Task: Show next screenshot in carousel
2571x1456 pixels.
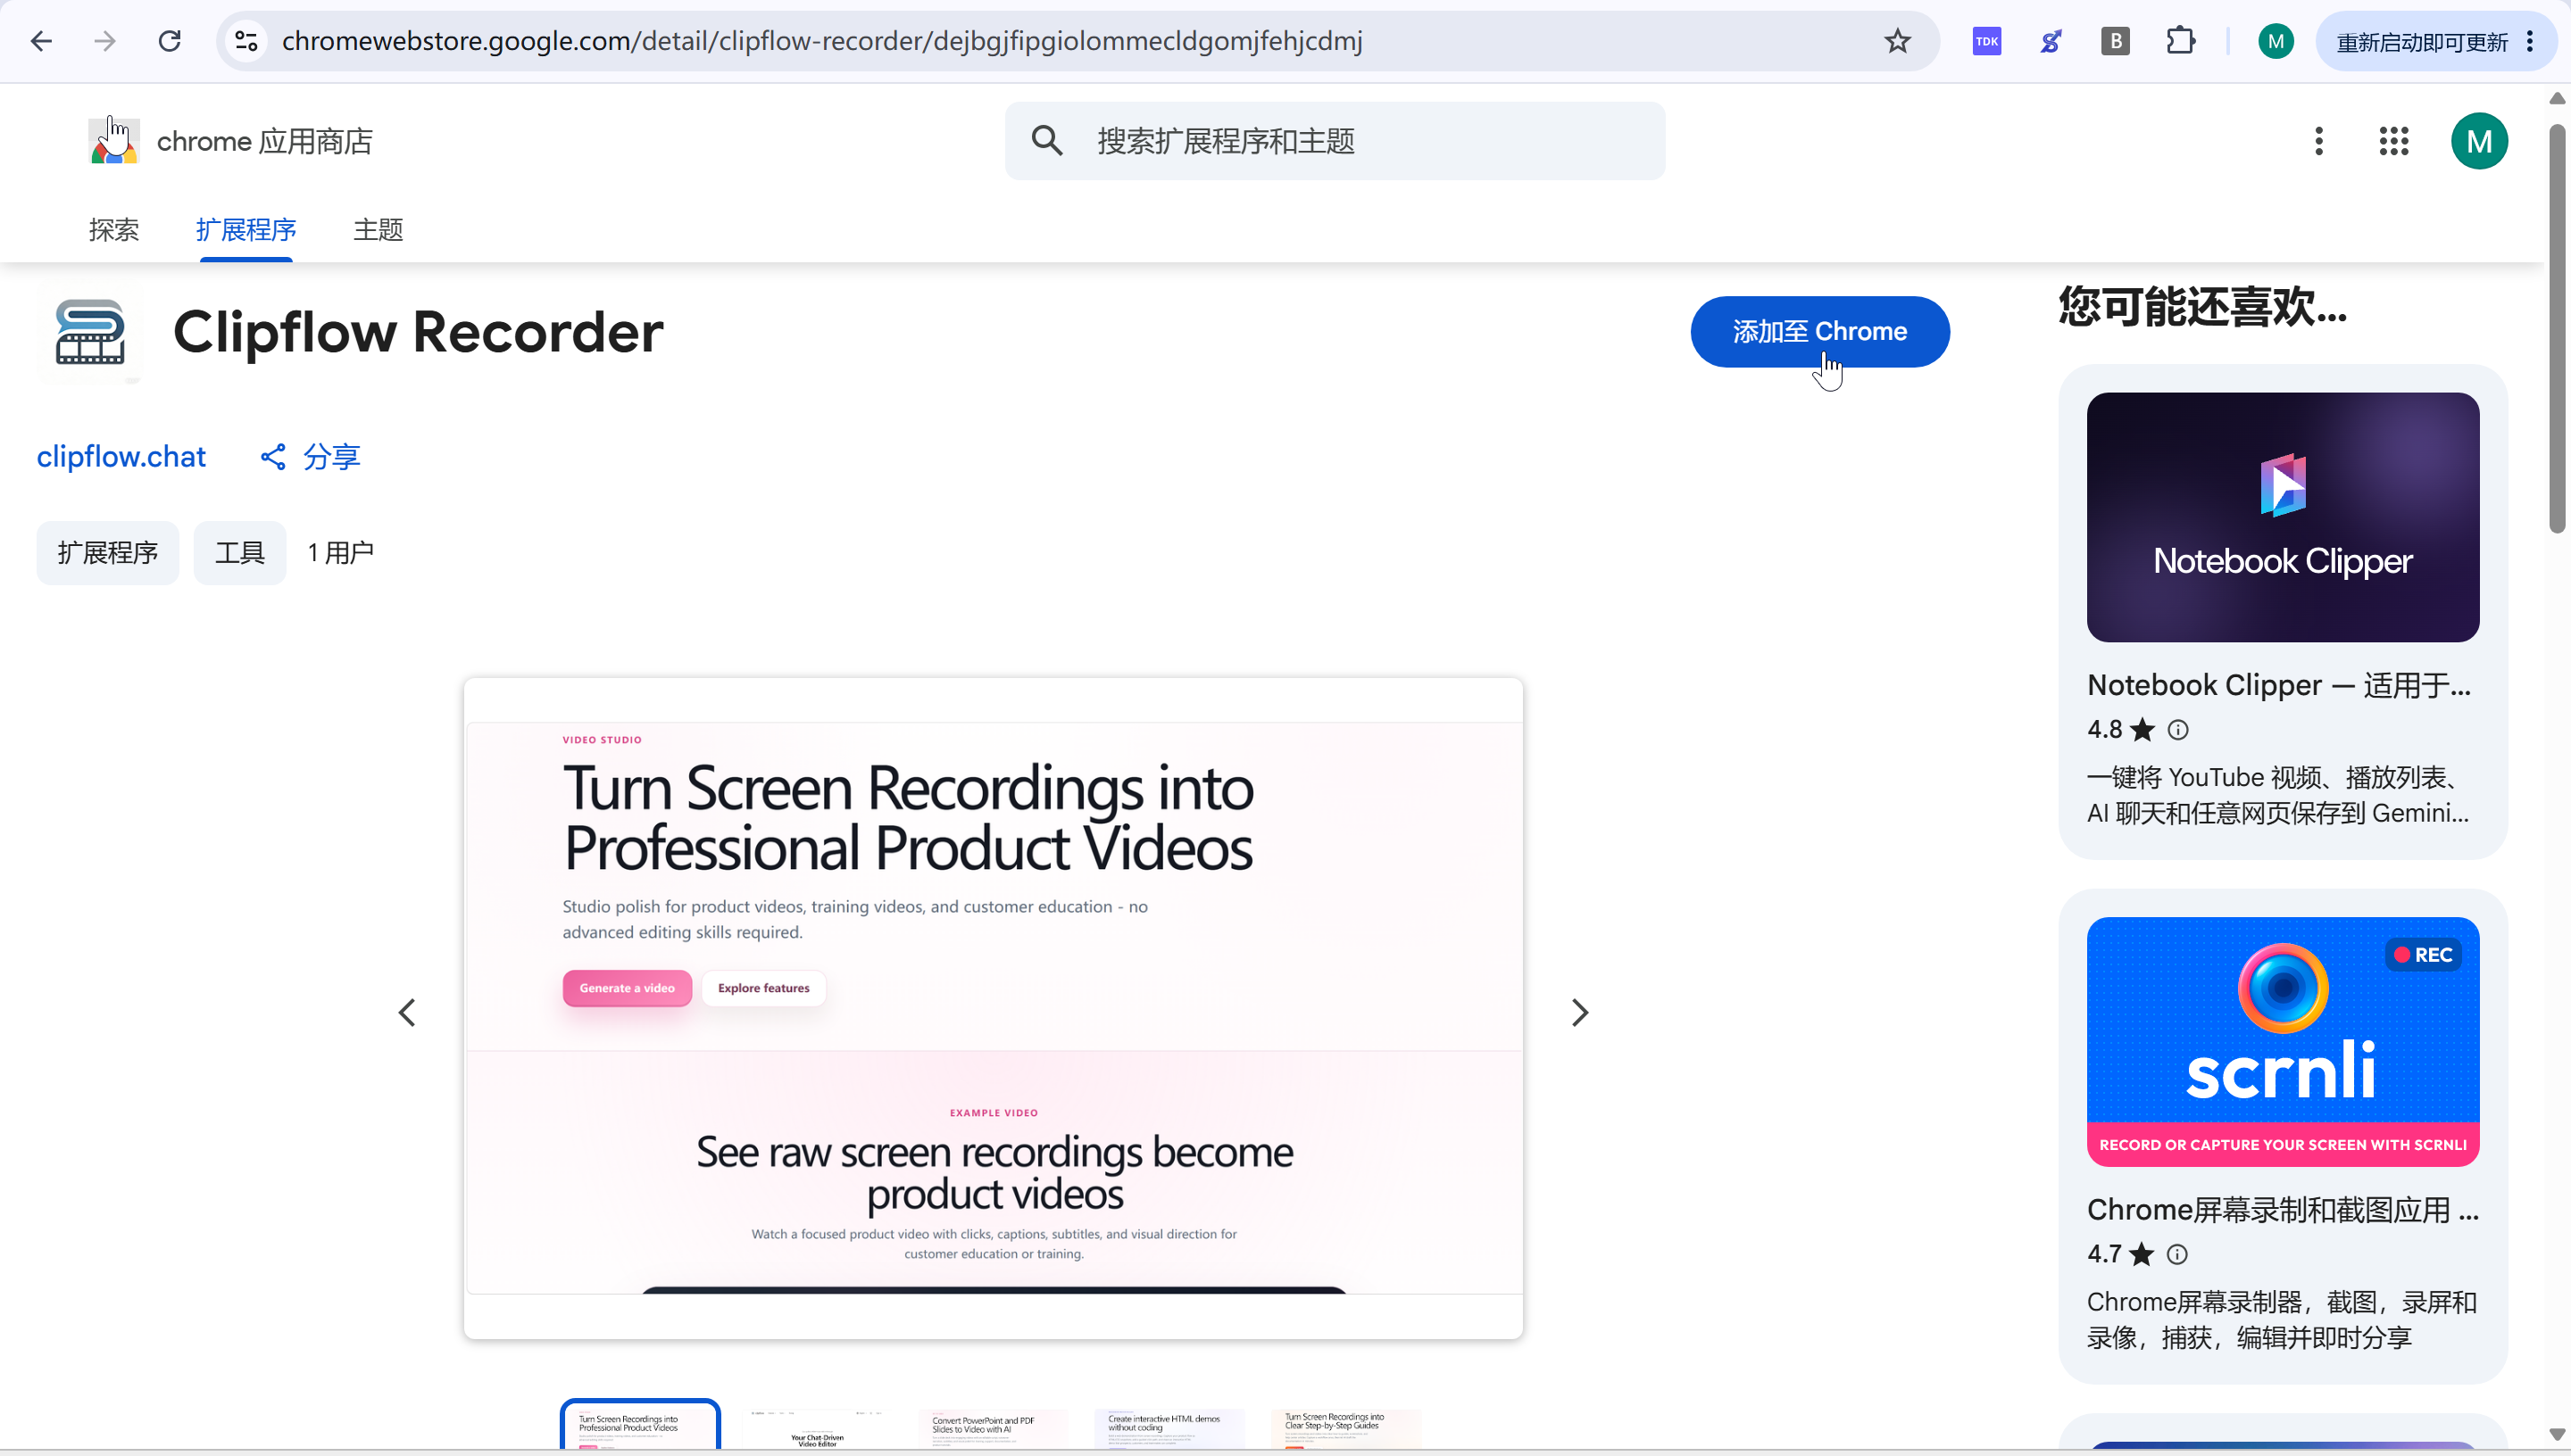Action: tap(1579, 1013)
